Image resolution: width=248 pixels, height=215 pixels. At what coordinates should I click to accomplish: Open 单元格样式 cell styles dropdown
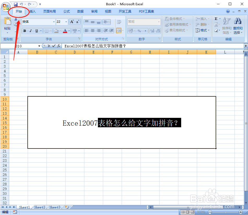pyautogui.click(x=176, y=30)
